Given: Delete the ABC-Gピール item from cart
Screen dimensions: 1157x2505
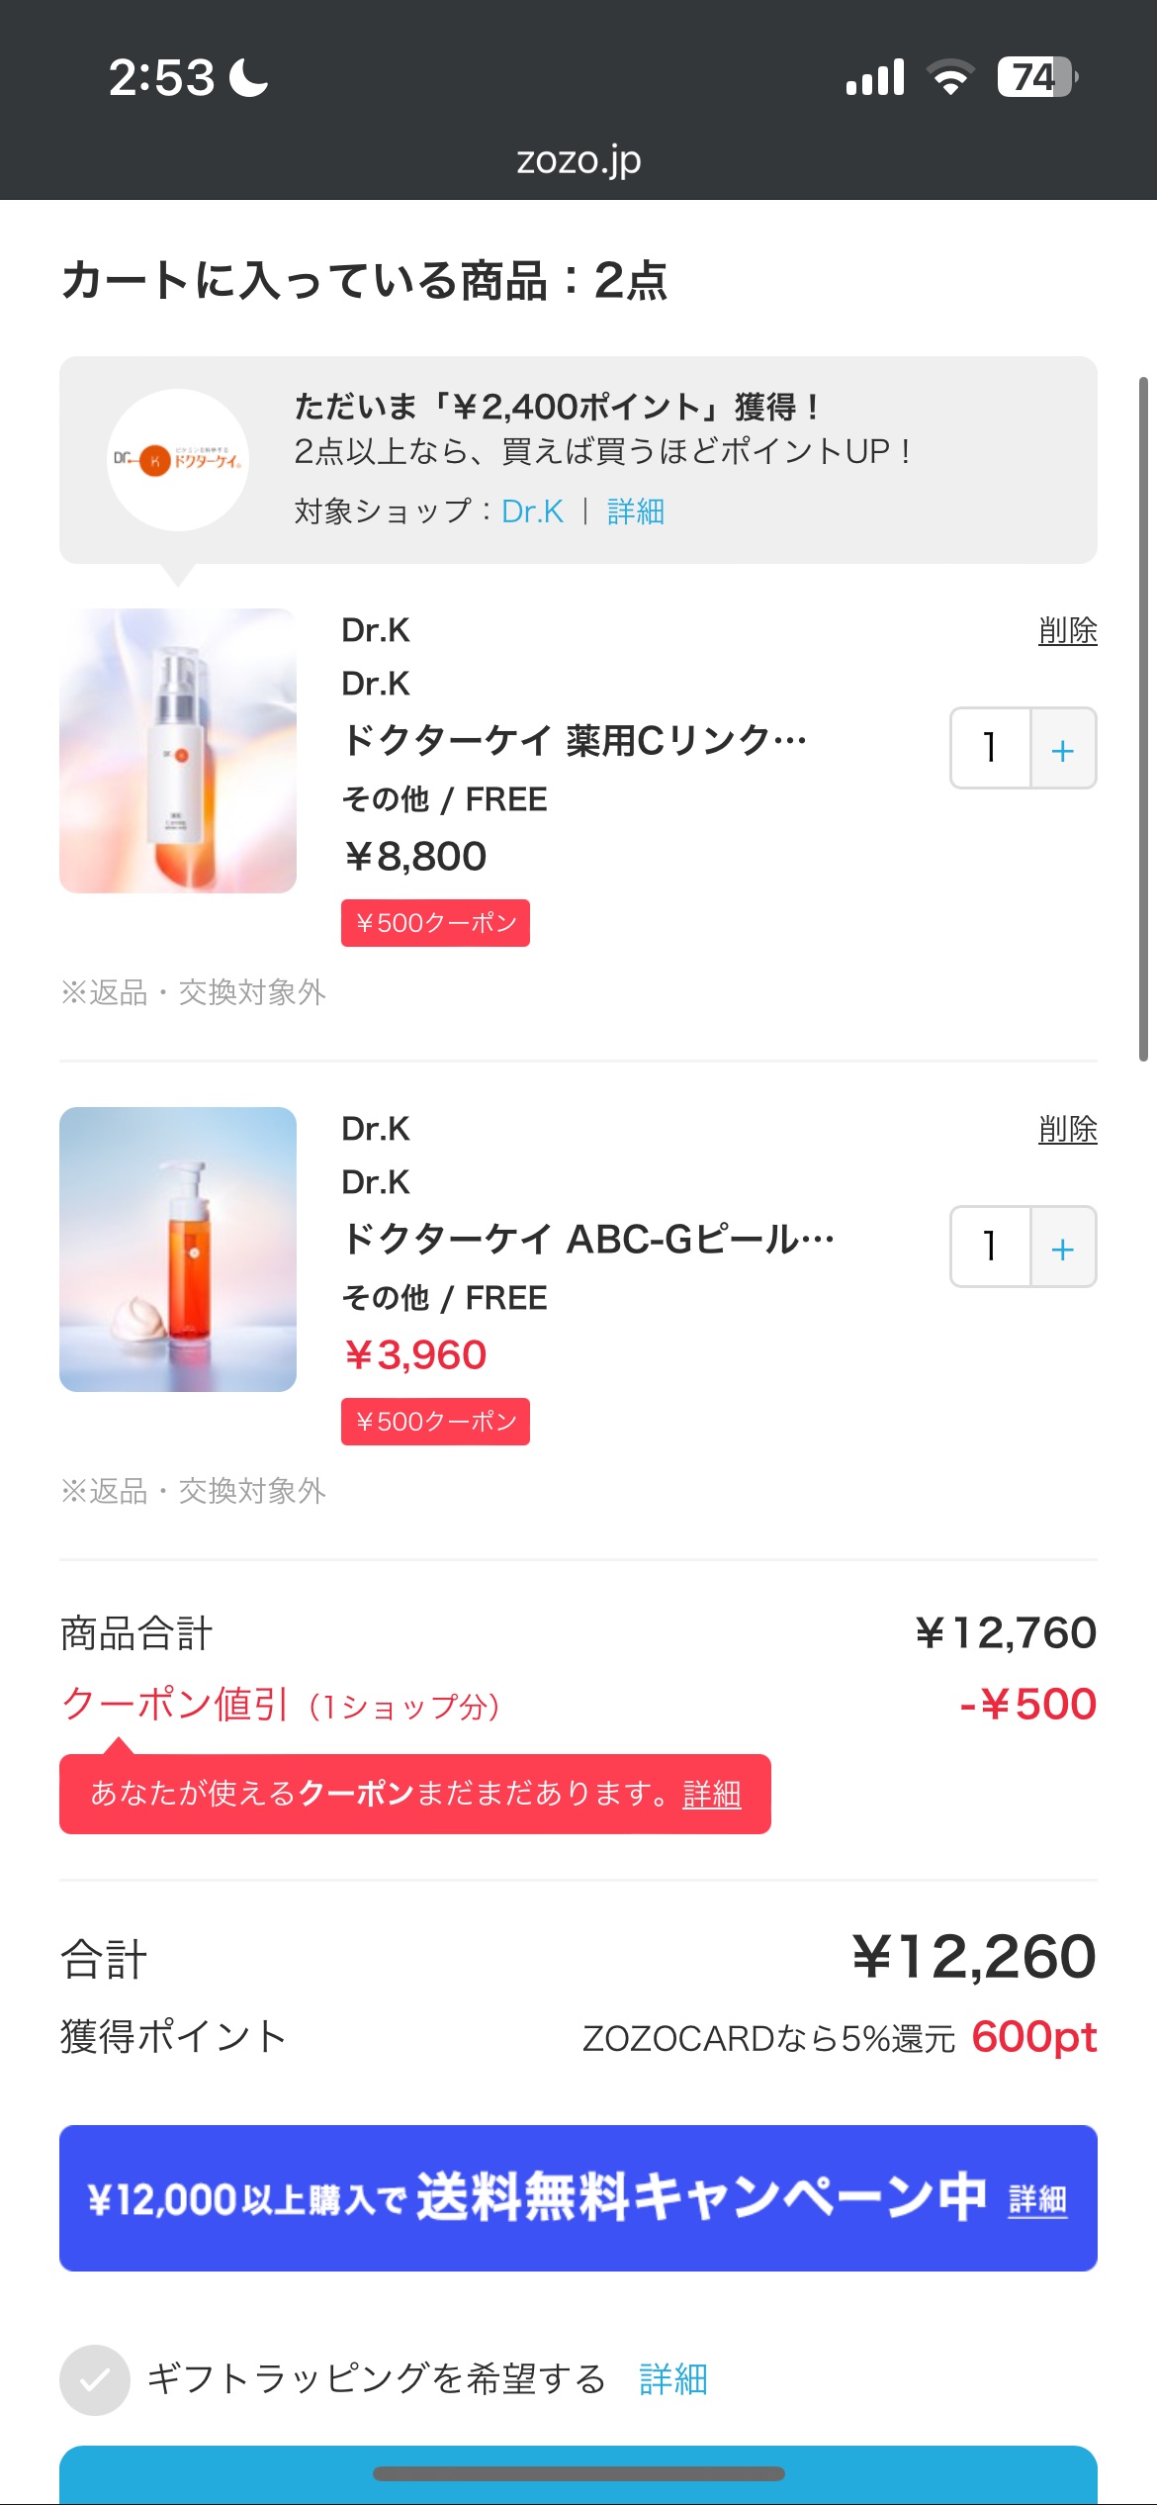Looking at the screenshot, I should pyautogui.click(x=1067, y=1130).
